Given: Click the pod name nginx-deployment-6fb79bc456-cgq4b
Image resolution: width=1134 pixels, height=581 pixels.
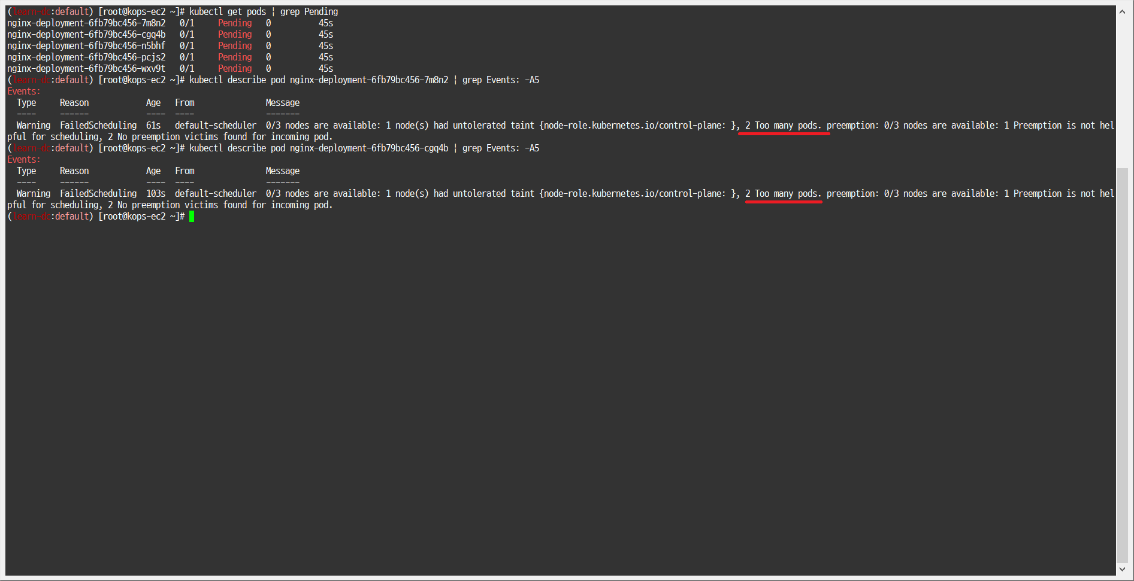Looking at the screenshot, I should point(86,34).
